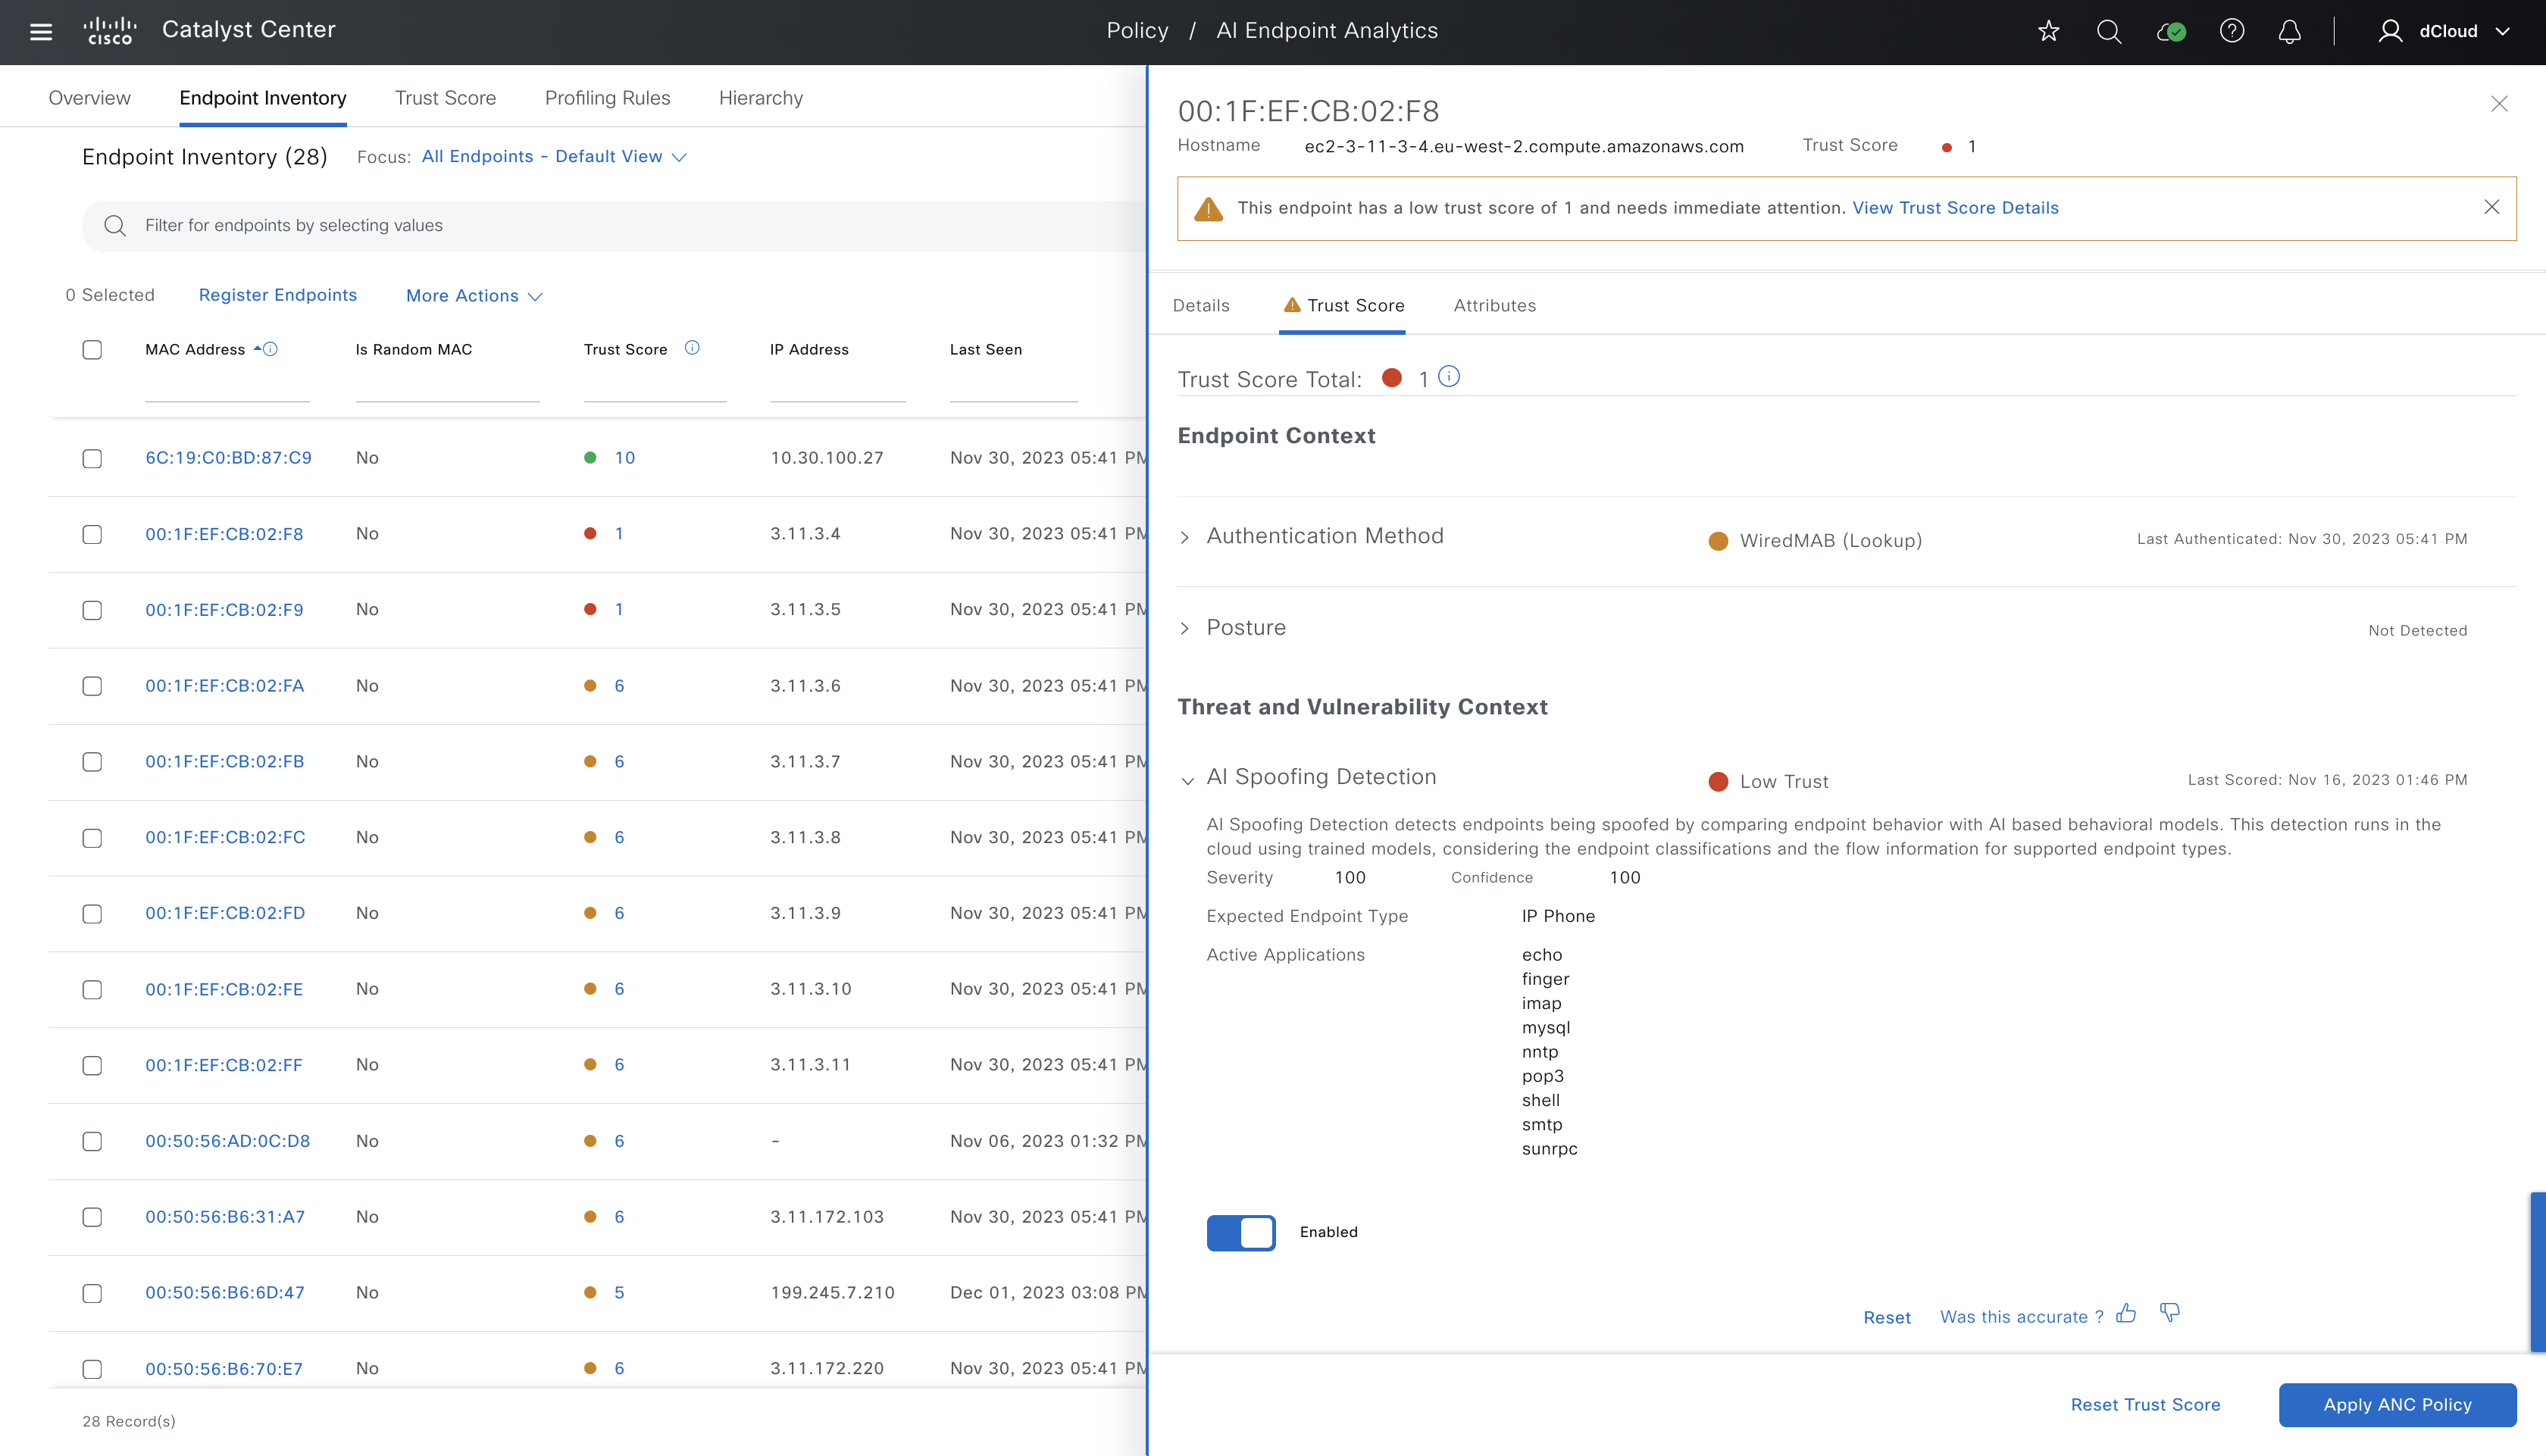Open endpoint 00:1F:EF:CB:02:FC MAC link
This screenshot has width=2546, height=1456.
[x=225, y=837]
